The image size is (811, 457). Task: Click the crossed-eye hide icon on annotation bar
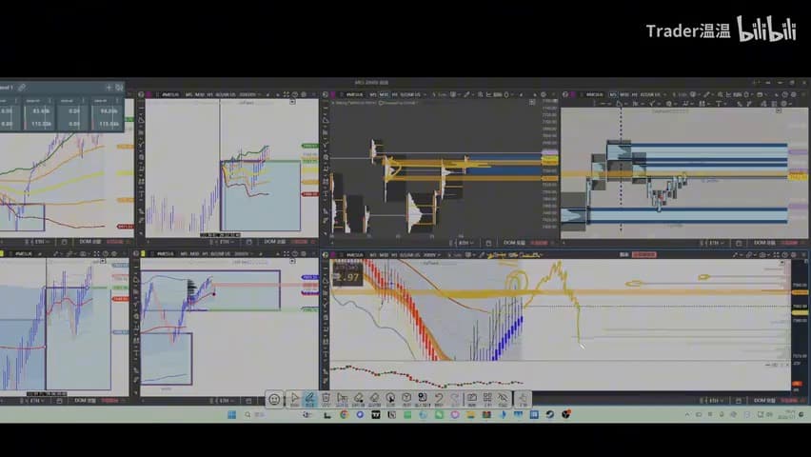[x=503, y=399]
